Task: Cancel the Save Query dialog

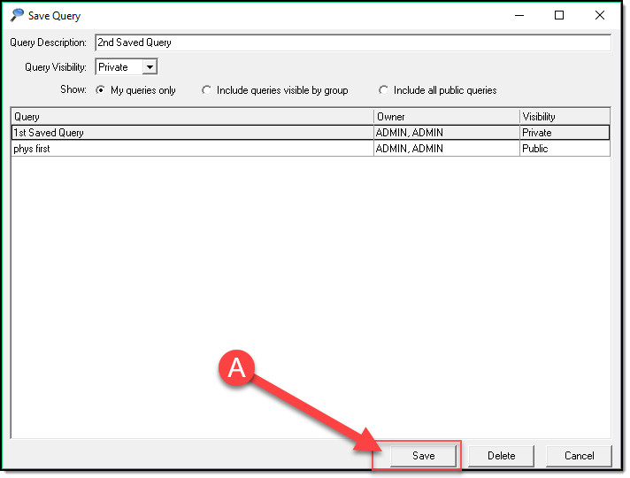Action: tap(579, 456)
